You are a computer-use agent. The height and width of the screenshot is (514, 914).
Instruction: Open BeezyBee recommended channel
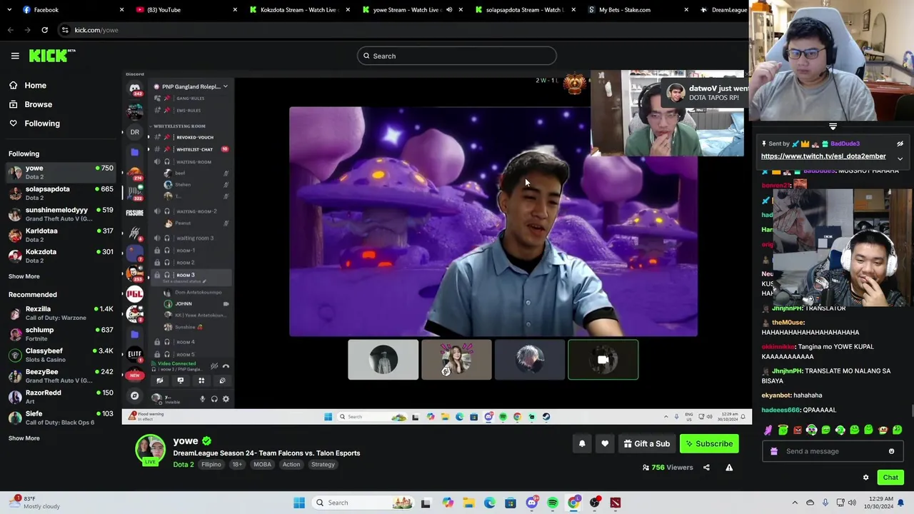(61, 376)
